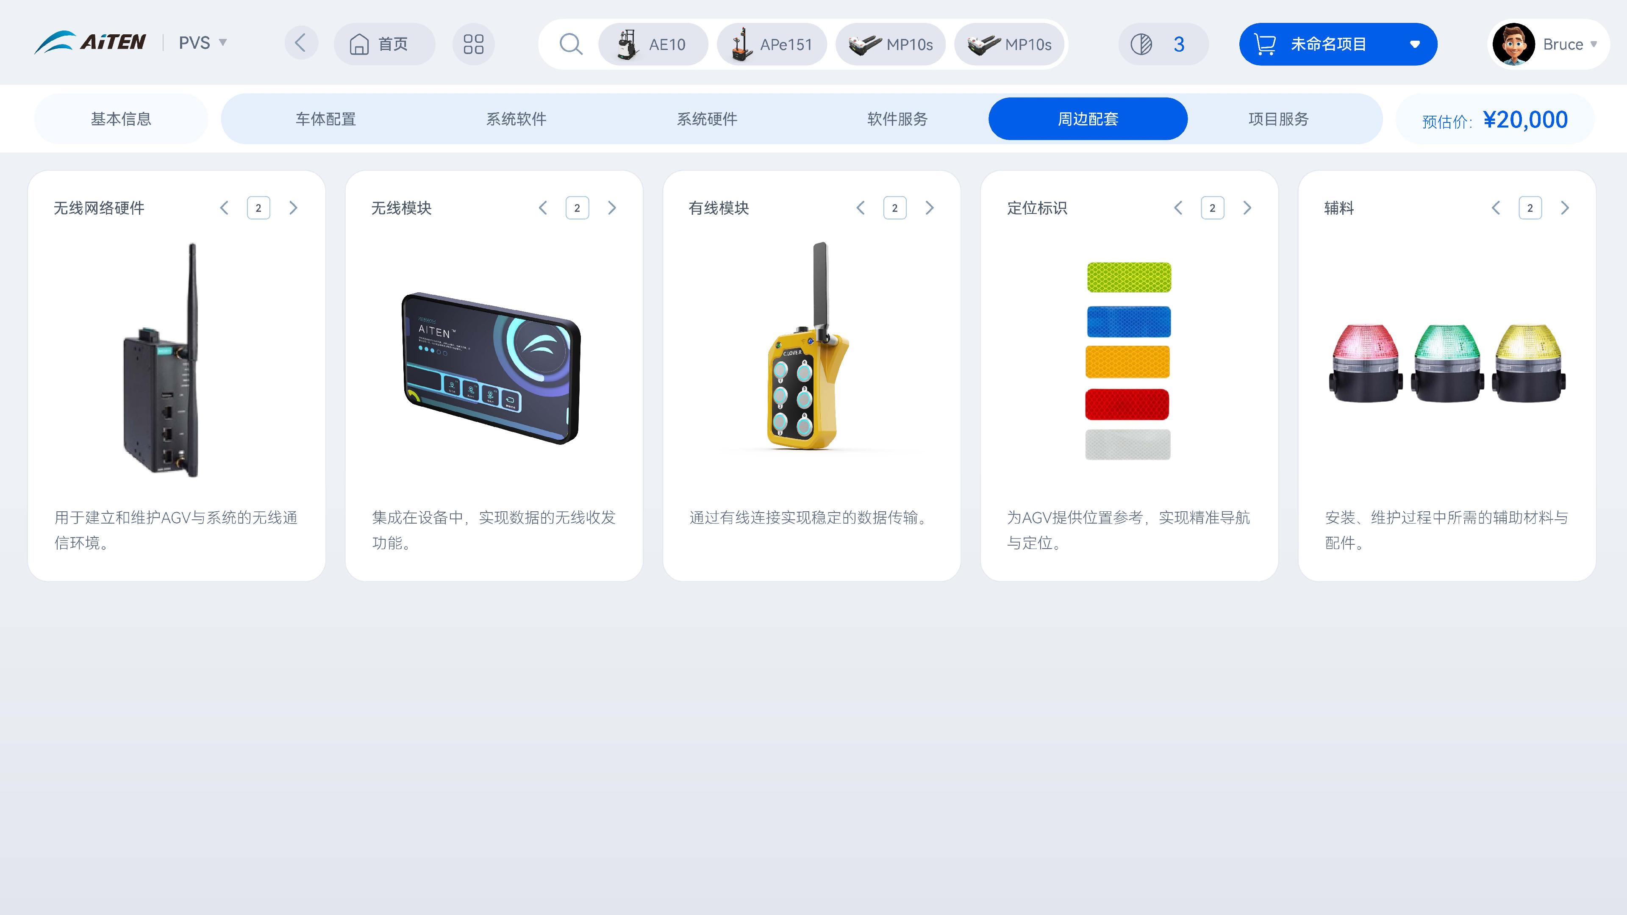Screen dimensions: 1627x915
Task: Open the home page via the 首页 icon
Action: [384, 44]
